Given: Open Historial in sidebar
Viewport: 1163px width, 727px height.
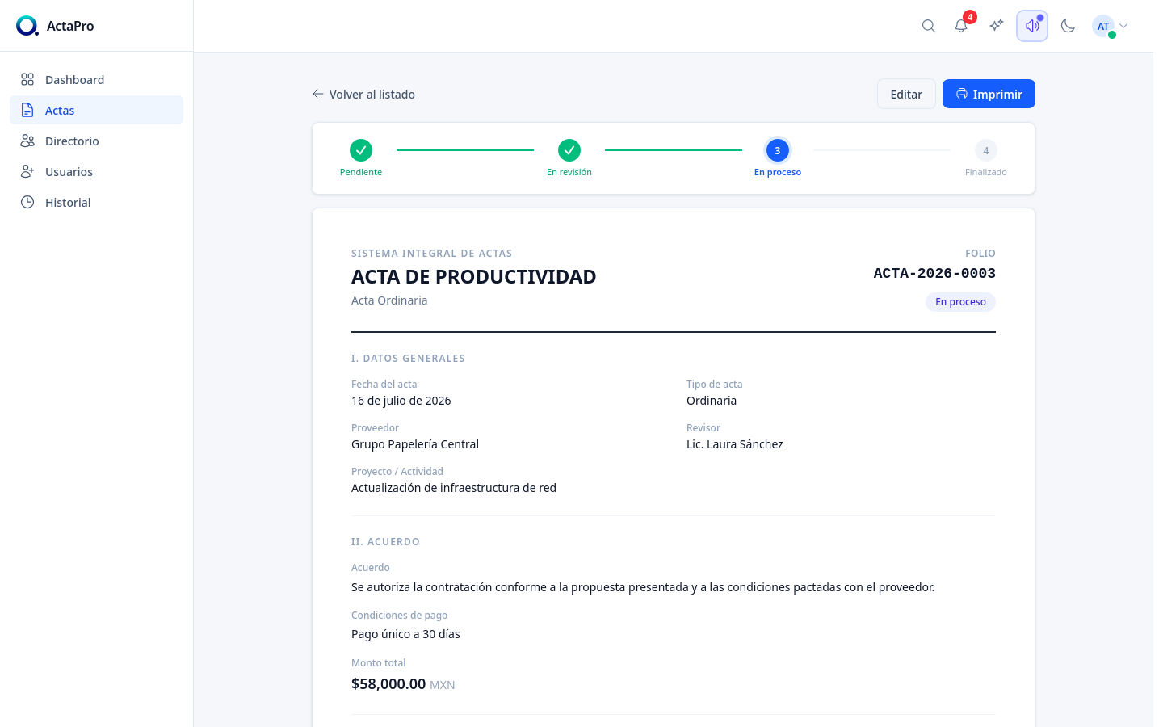Looking at the screenshot, I should click(x=96, y=202).
